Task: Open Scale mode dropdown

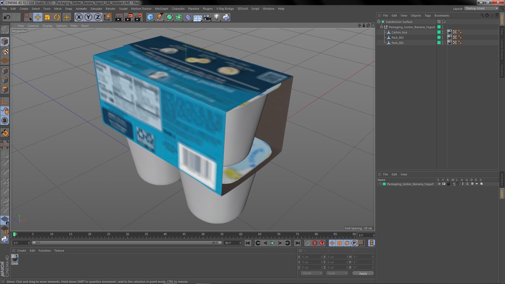Action: click(x=337, y=273)
